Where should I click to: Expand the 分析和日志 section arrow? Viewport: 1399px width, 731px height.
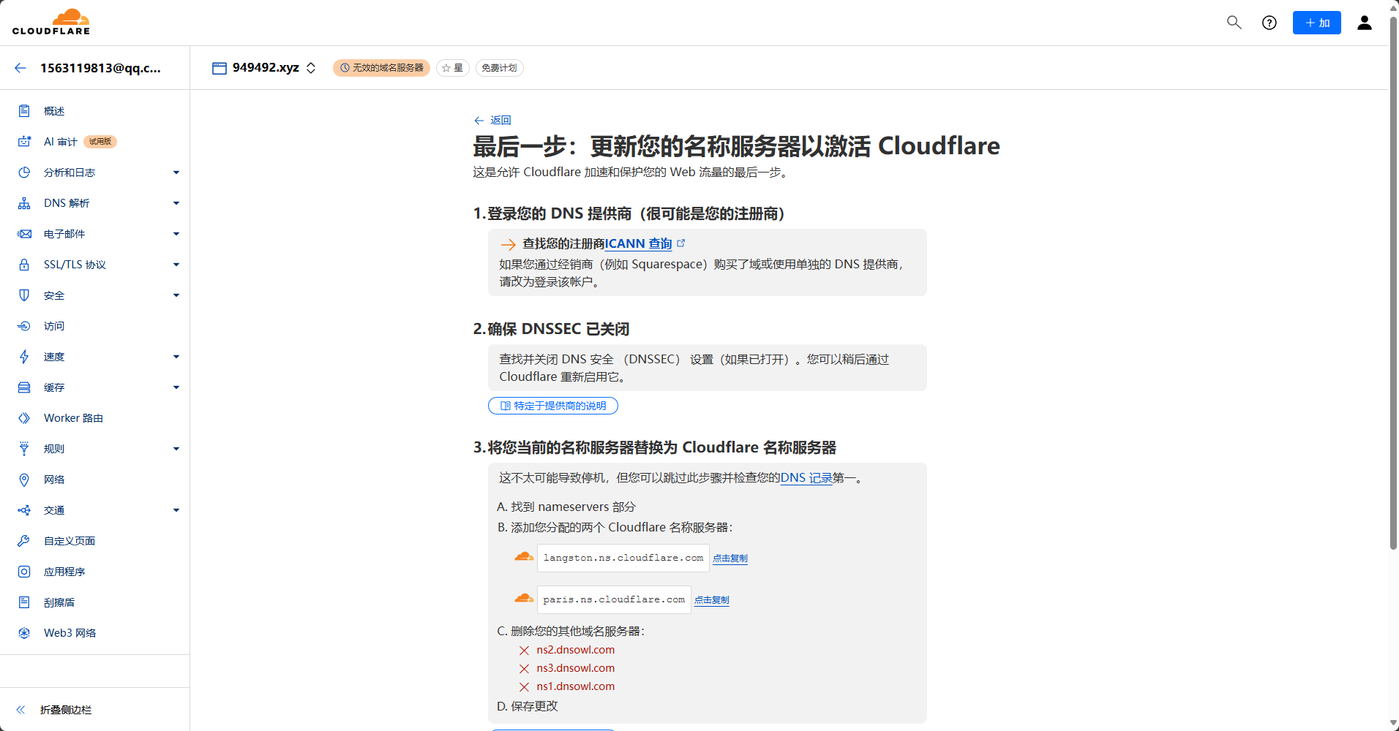[x=176, y=173]
